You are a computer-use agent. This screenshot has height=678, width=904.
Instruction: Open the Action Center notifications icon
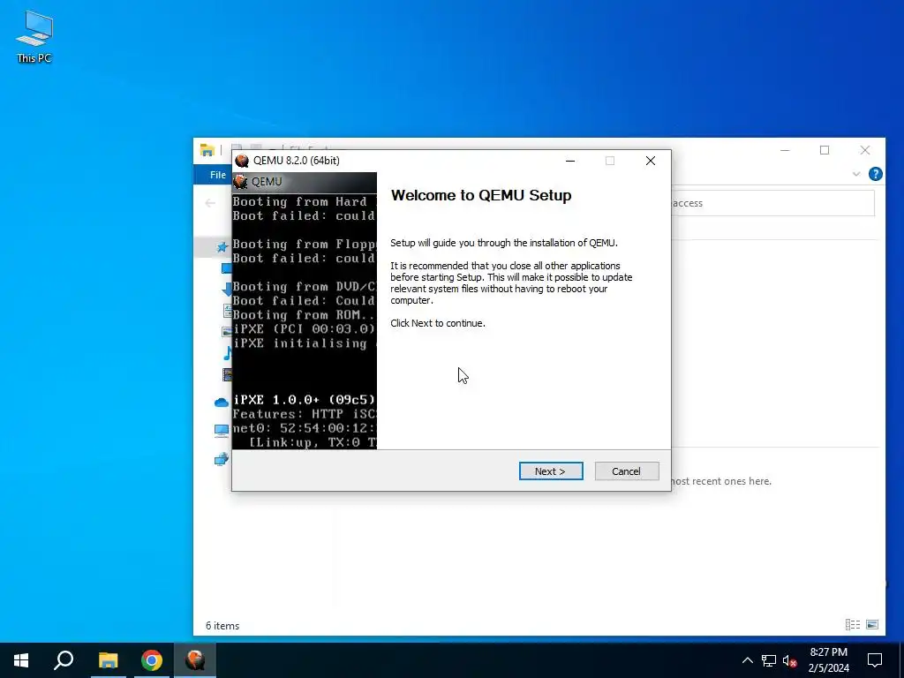point(875,660)
